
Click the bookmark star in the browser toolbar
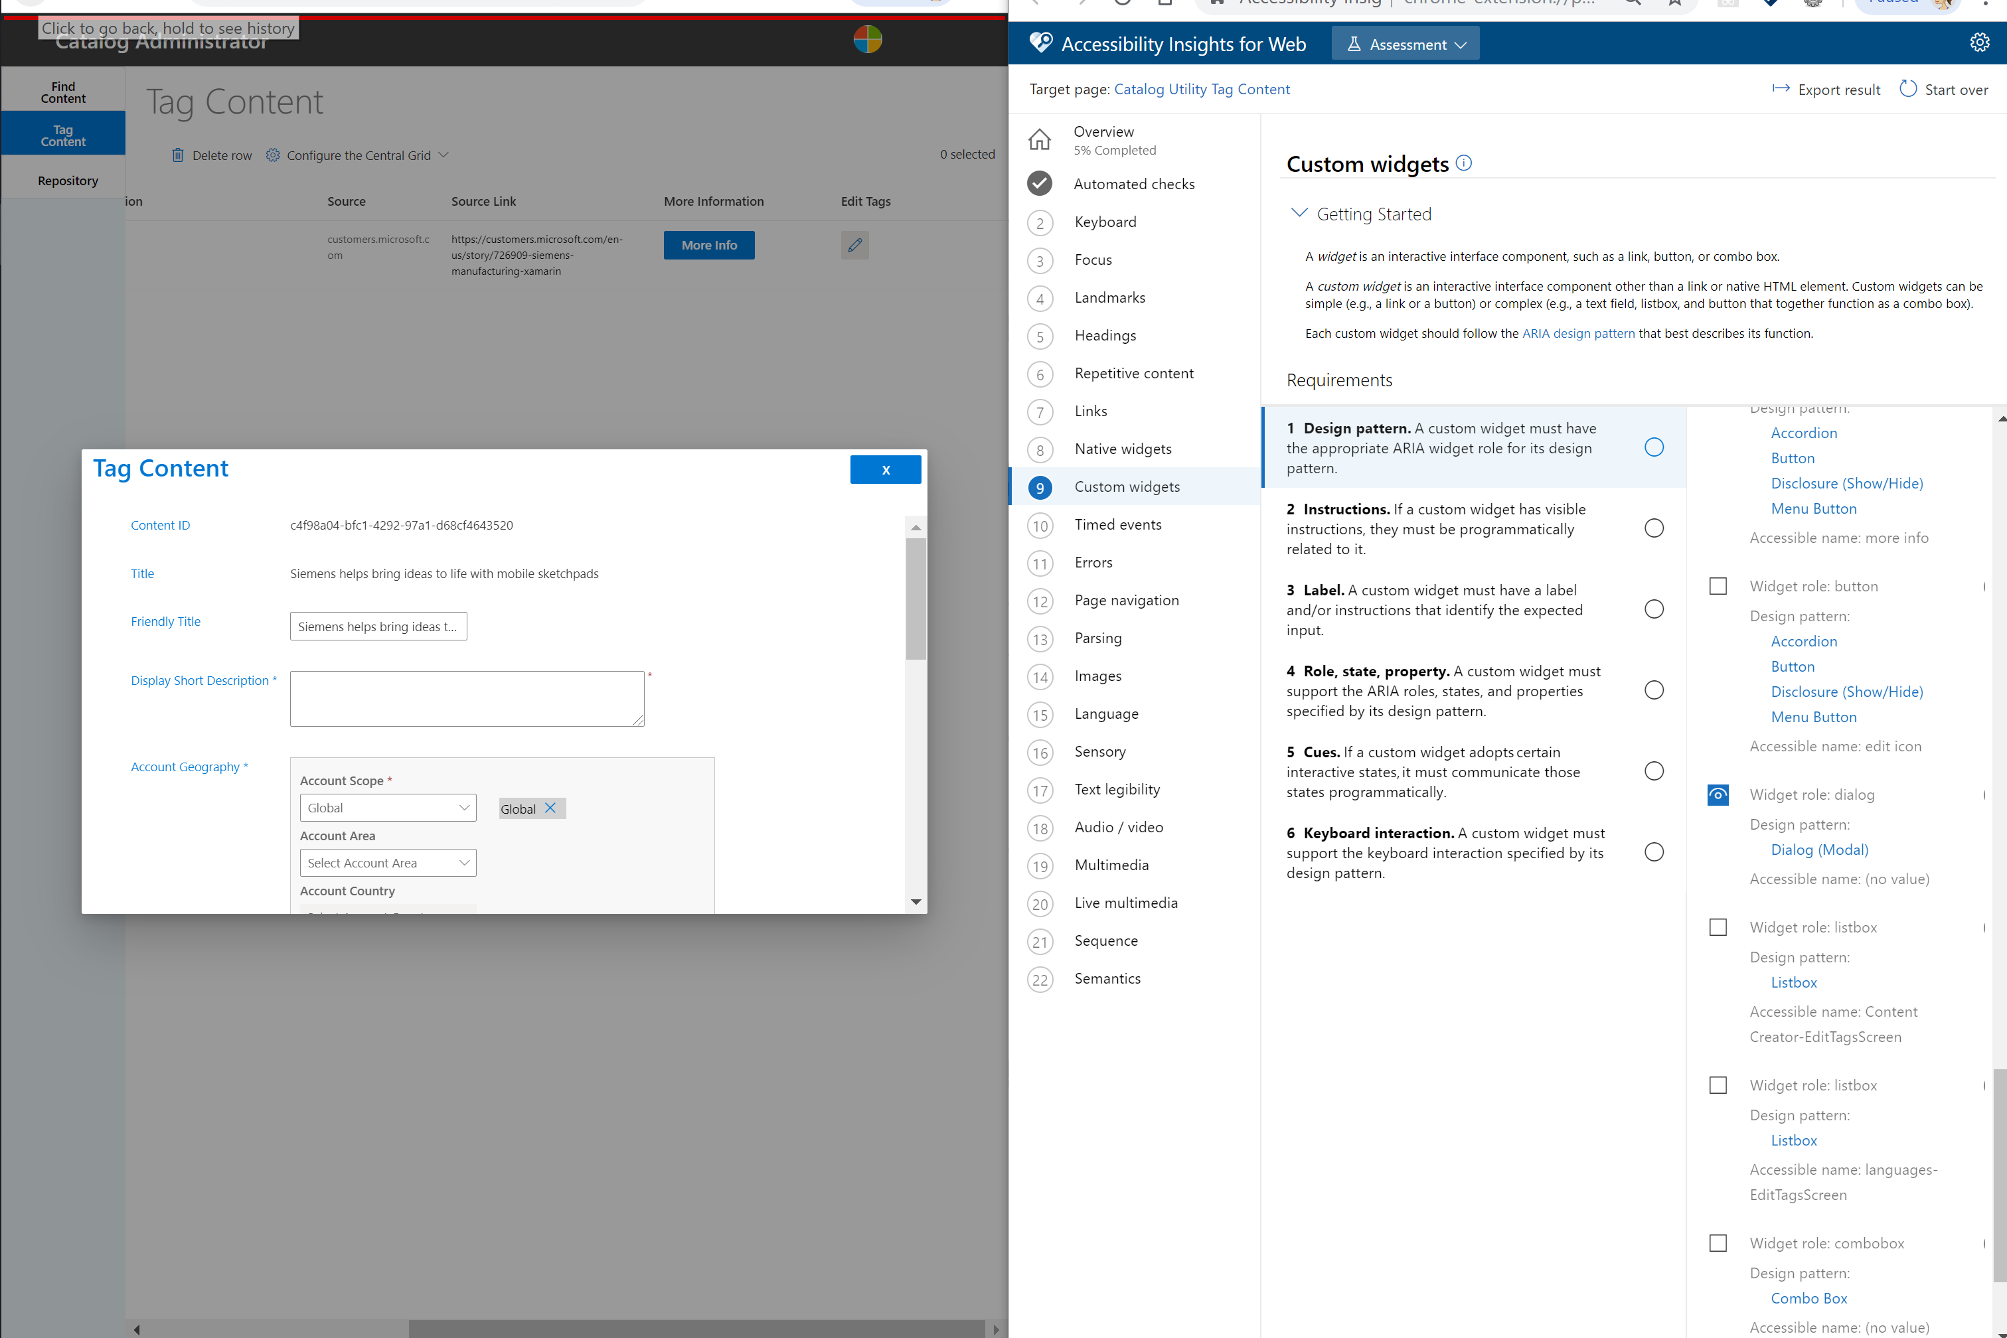1675,3
